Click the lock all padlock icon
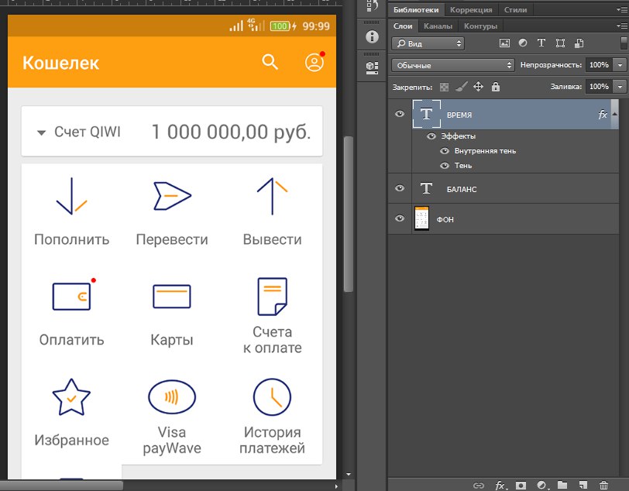Viewport: 629px width, 491px height. tap(496, 87)
